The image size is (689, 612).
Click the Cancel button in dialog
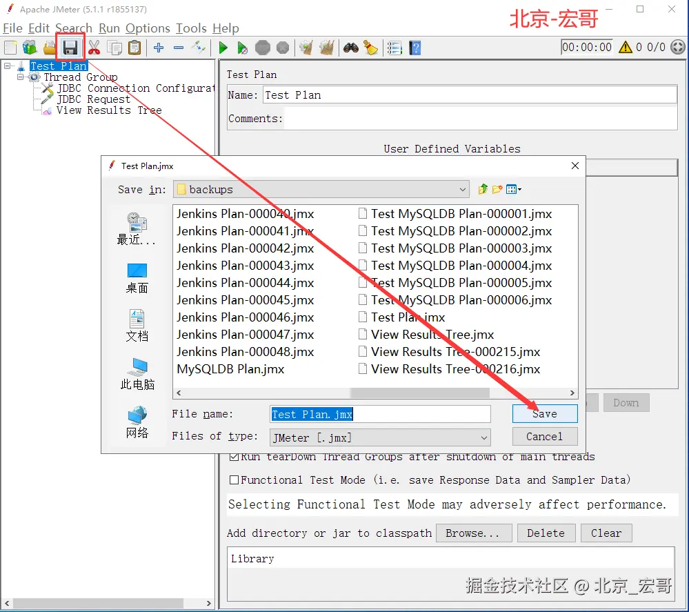(x=545, y=437)
